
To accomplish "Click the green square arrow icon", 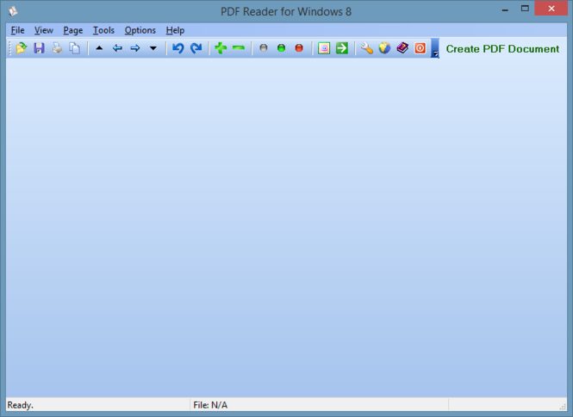I will click(x=342, y=48).
